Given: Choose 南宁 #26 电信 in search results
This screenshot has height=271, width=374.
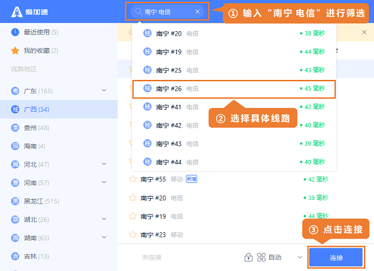Looking at the screenshot, I should (x=234, y=89).
